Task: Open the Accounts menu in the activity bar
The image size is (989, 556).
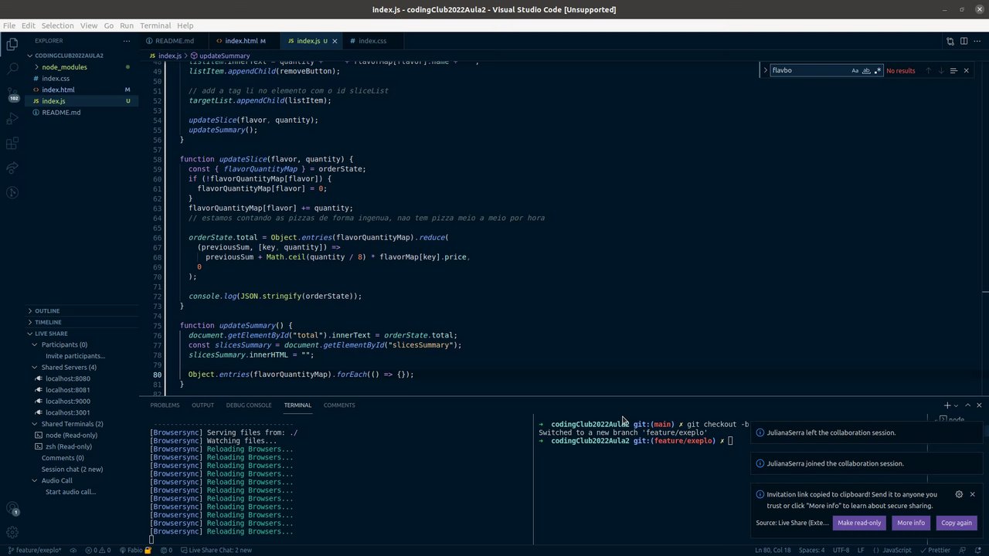Action: [12, 508]
